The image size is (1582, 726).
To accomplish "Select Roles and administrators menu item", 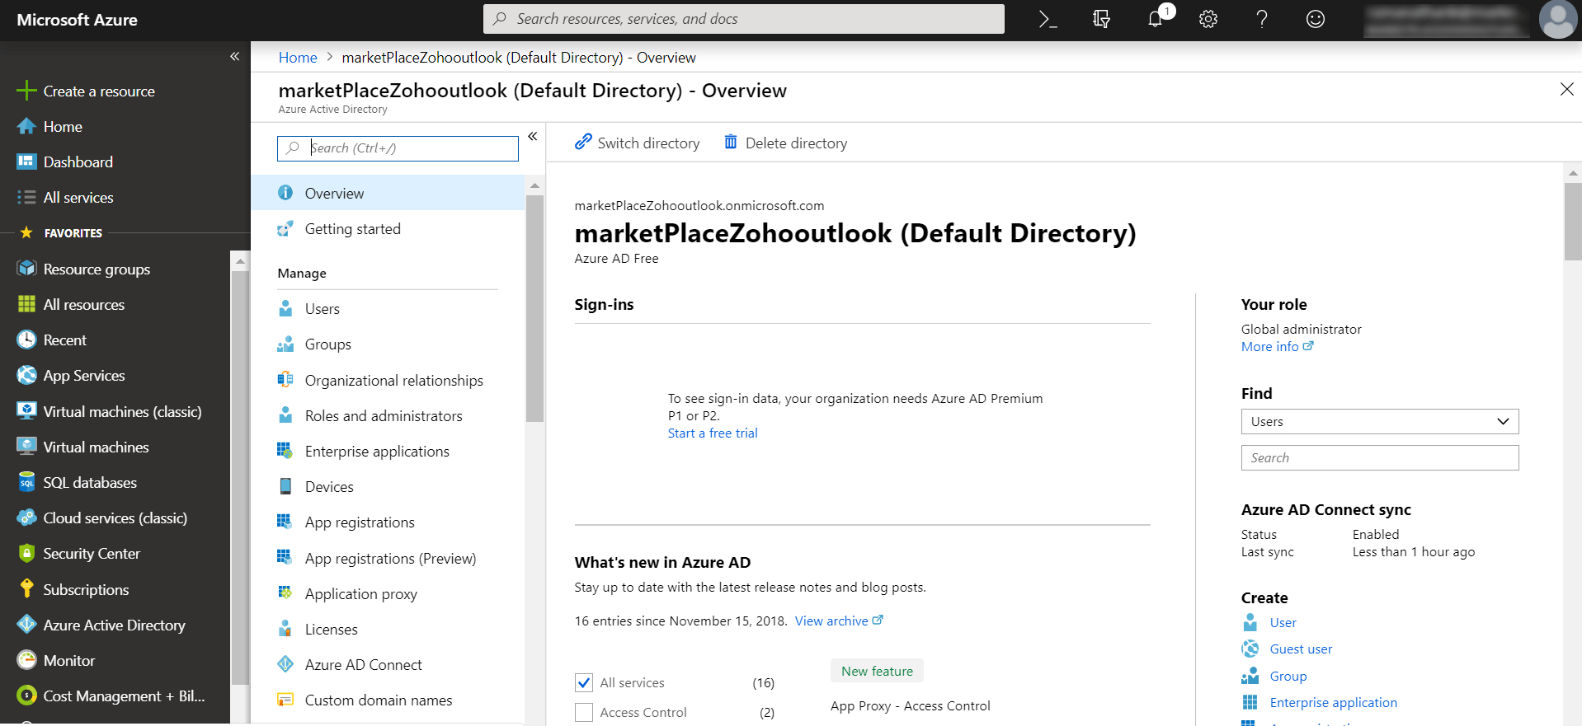I will [384, 415].
